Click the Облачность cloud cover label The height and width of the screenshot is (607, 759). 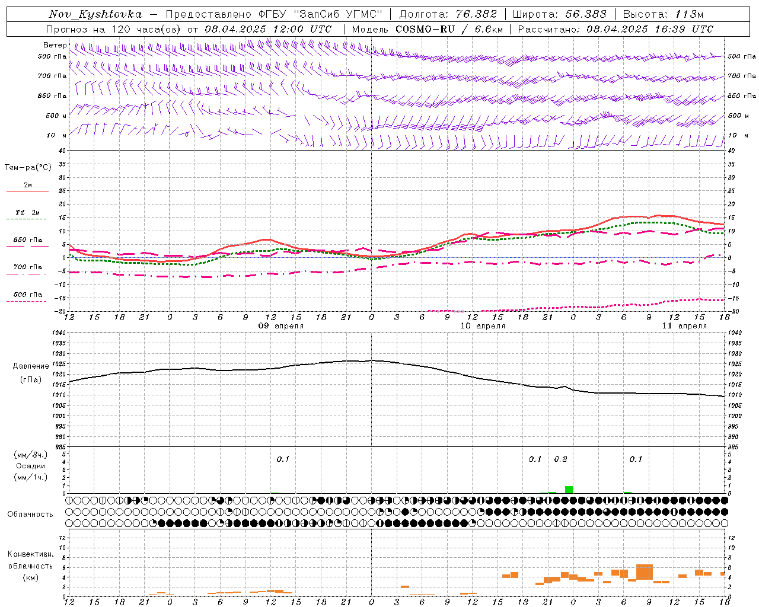click(30, 515)
